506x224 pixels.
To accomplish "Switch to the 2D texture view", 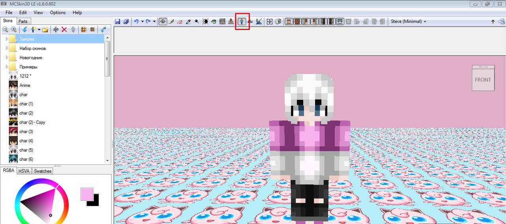I will 250,22.
